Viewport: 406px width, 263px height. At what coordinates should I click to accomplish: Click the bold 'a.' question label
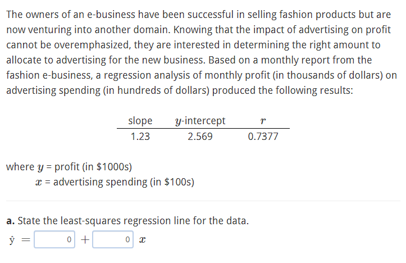click(x=10, y=221)
